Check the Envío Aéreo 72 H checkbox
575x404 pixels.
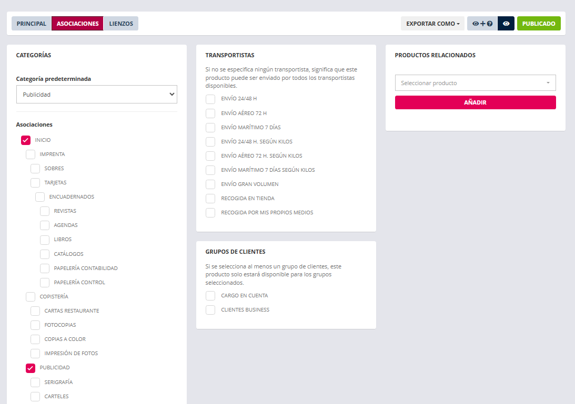point(210,113)
